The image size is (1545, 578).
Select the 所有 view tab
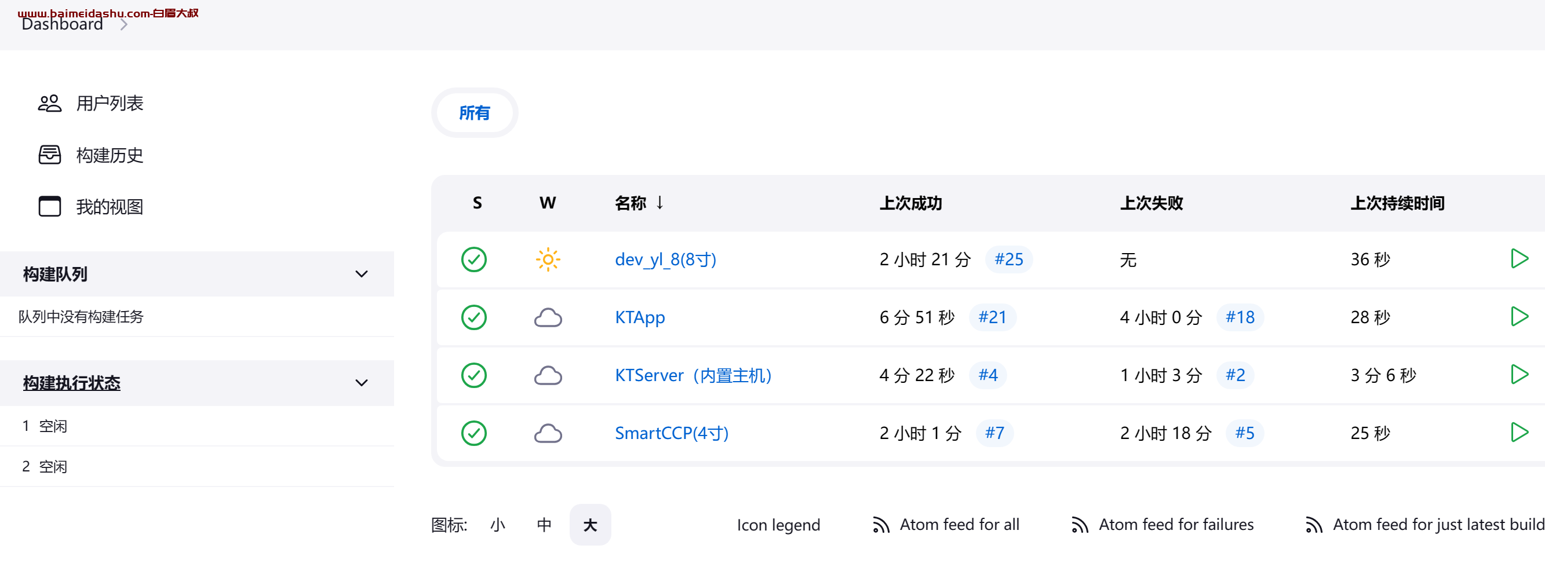(x=475, y=113)
